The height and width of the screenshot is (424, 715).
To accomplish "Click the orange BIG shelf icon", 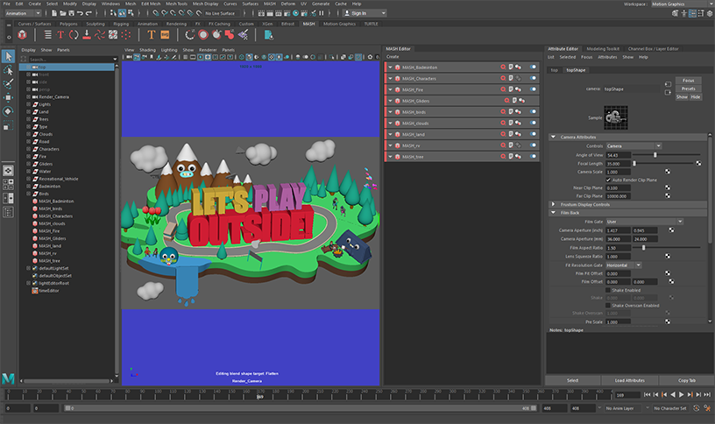I will 165,35.
